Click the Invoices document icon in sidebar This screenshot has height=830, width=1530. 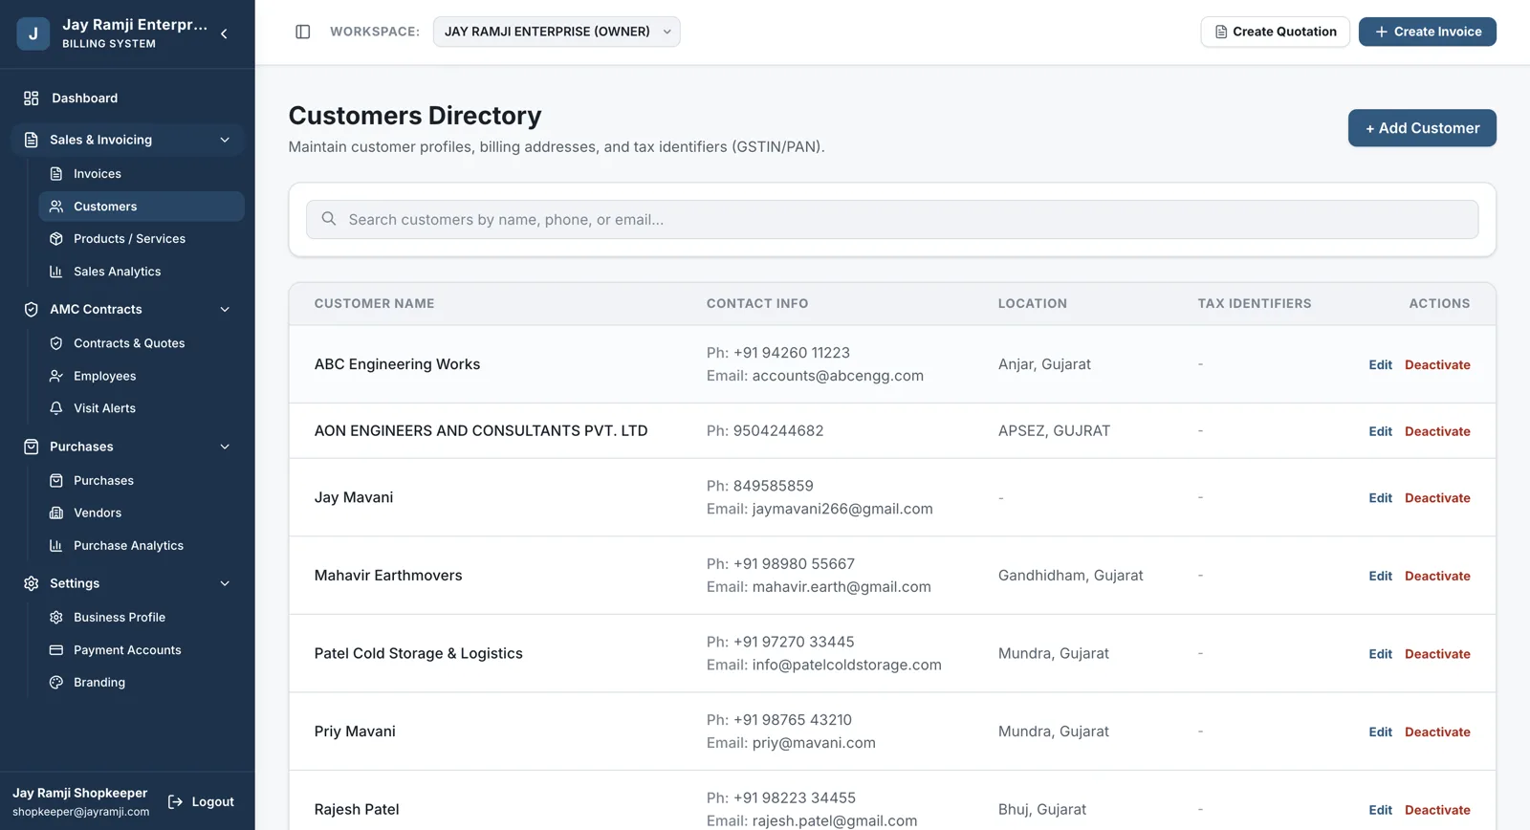click(x=56, y=174)
